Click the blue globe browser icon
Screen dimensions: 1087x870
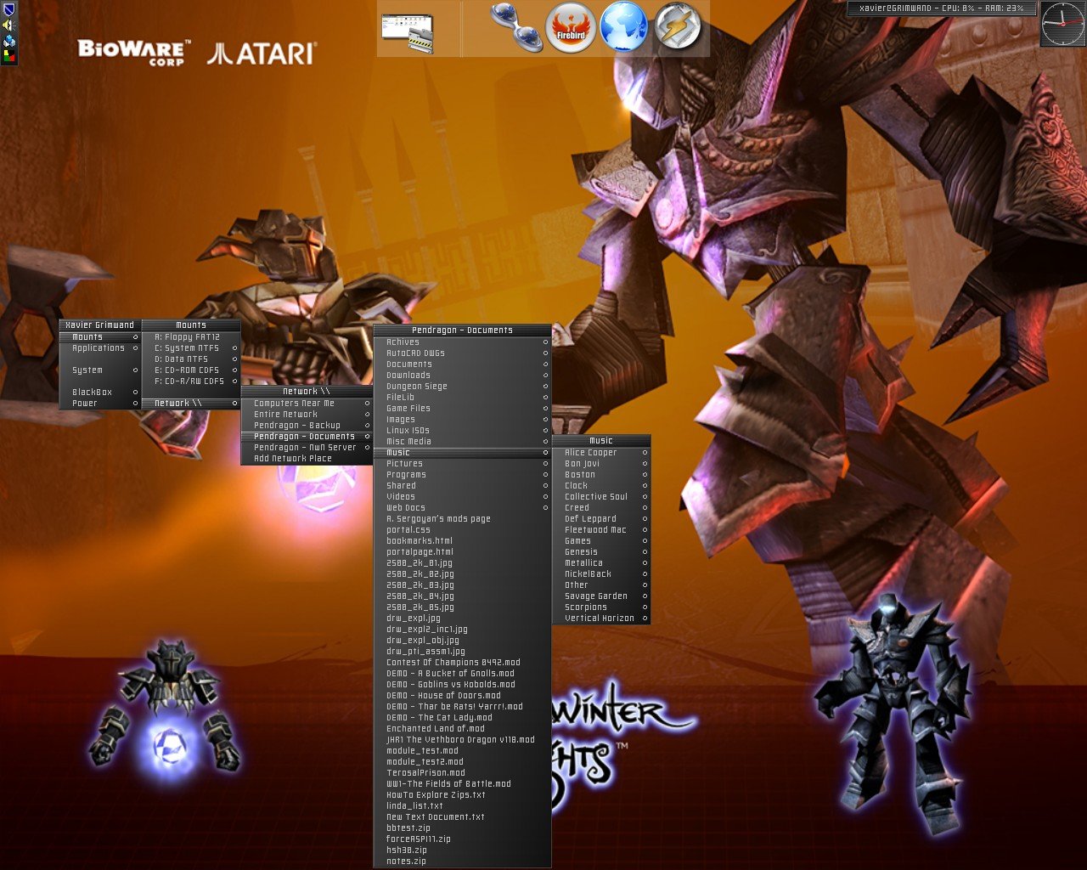click(624, 27)
